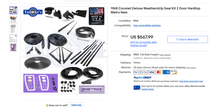The image size is (211, 107).
Task: Open See compatible vehicles link
Action: tap(147, 25)
